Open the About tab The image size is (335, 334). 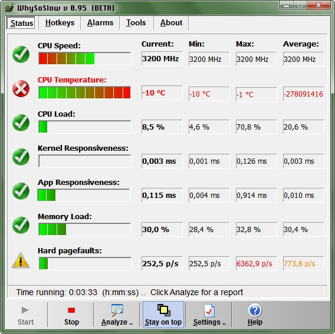pos(172,22)
